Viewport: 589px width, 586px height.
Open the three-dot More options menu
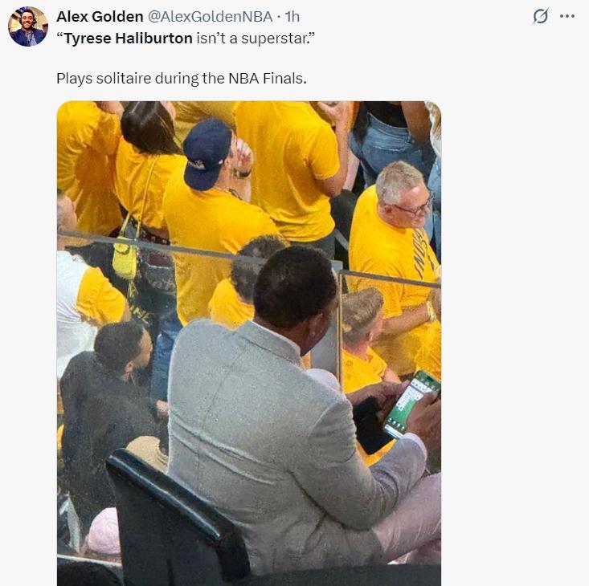click(x=567, y=16)
